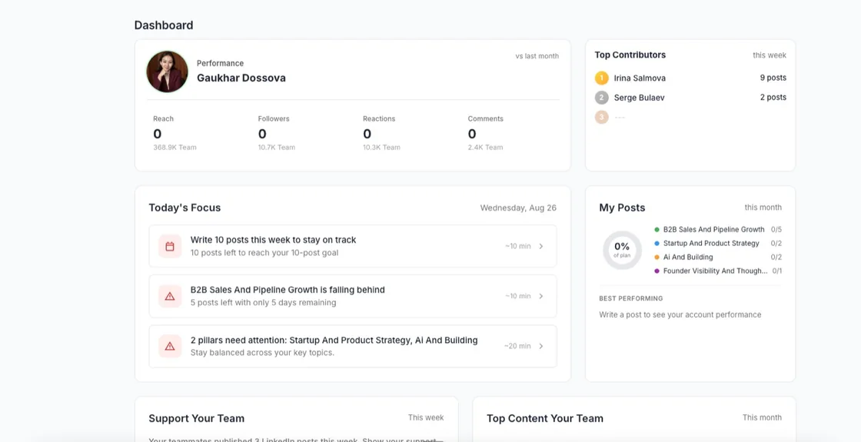The height and width of the screenshot is (442, 861).
Task: Click the Wednesday, Aug 26 date
Action: [518, 208]
